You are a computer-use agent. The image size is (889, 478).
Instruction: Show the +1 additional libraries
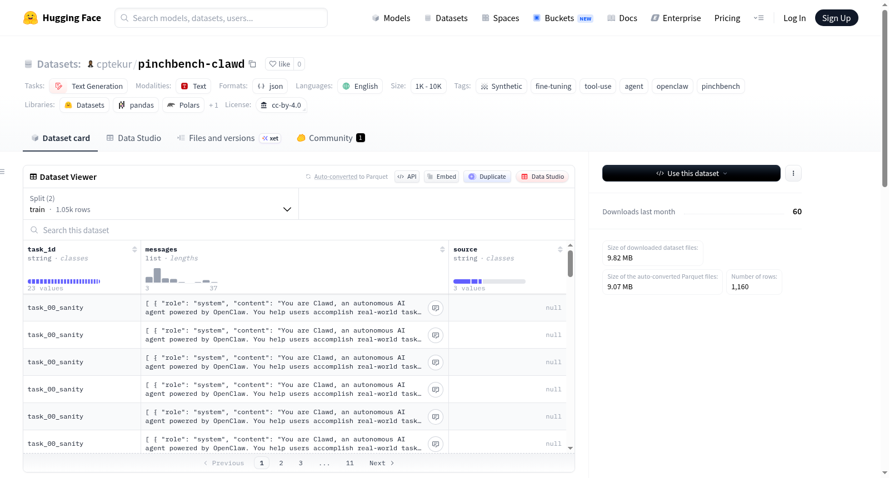[x=213, y=105]
